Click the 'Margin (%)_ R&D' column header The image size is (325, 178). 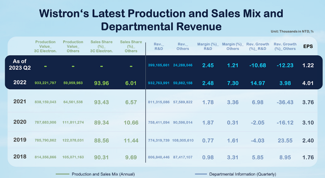pos(208,46)
